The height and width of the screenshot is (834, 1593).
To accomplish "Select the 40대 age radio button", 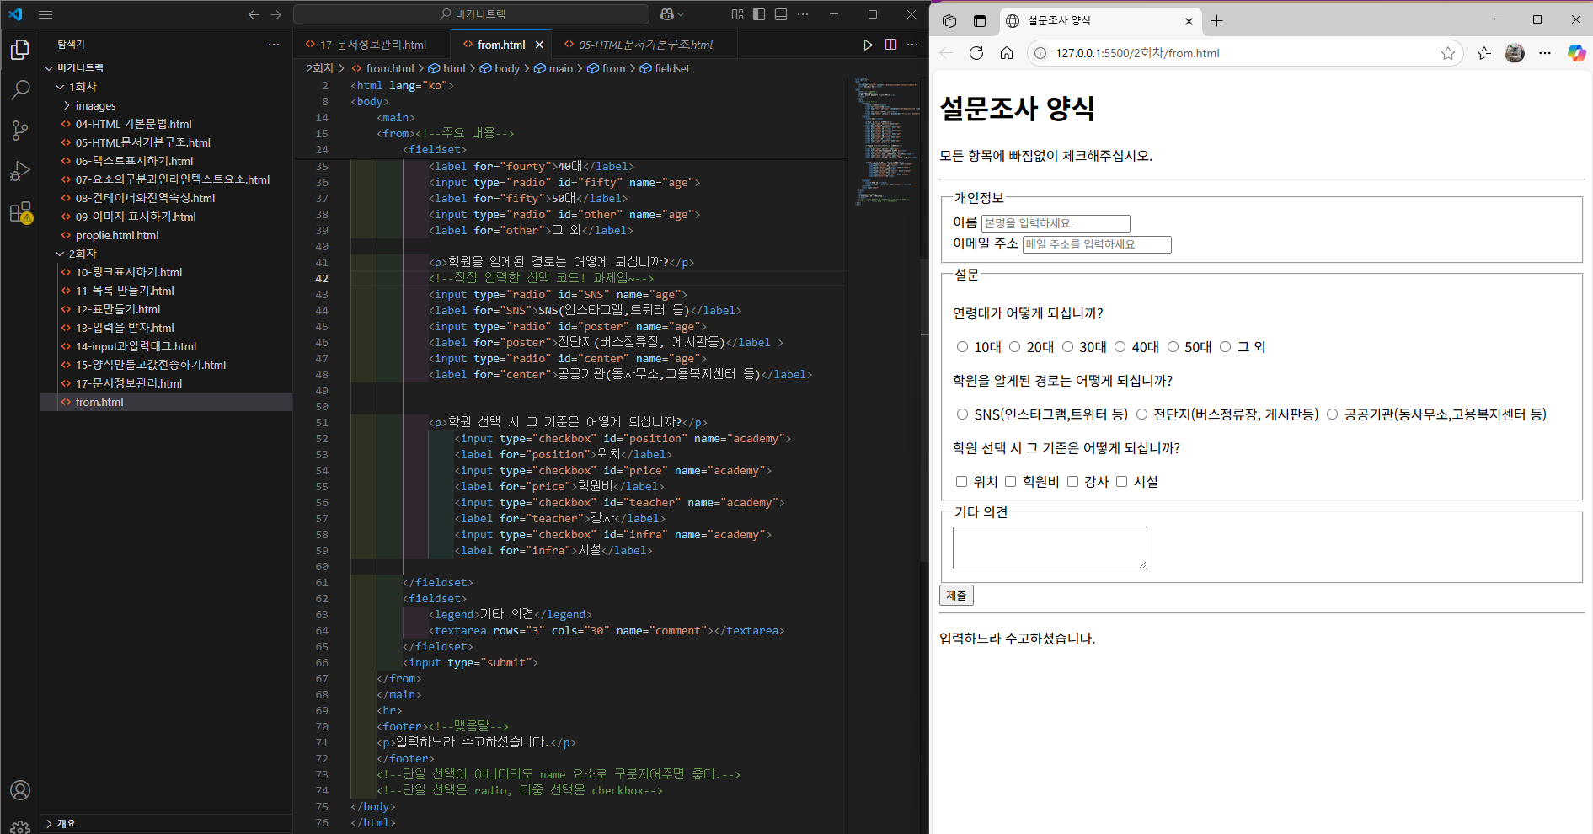I will (x=1120, y=346).
